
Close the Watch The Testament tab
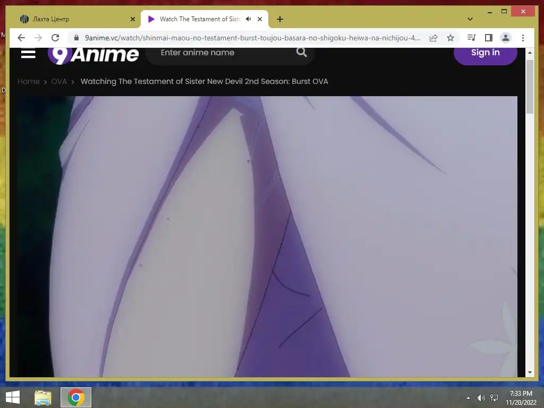coord(259,19)
